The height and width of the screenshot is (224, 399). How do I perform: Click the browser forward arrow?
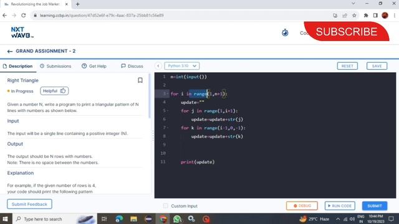[14, 16]
